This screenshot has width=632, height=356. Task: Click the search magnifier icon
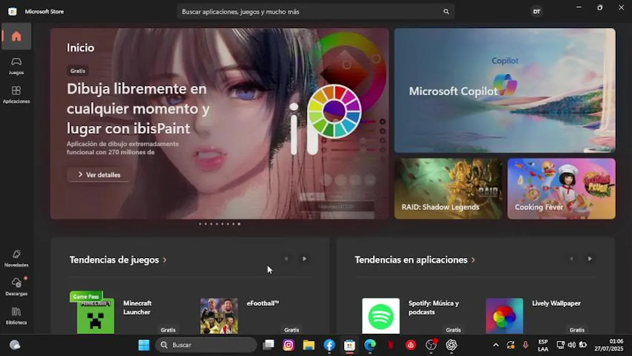coord(446,11)
